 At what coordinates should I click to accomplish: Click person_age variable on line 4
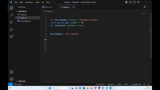click(x=63, y=23)
